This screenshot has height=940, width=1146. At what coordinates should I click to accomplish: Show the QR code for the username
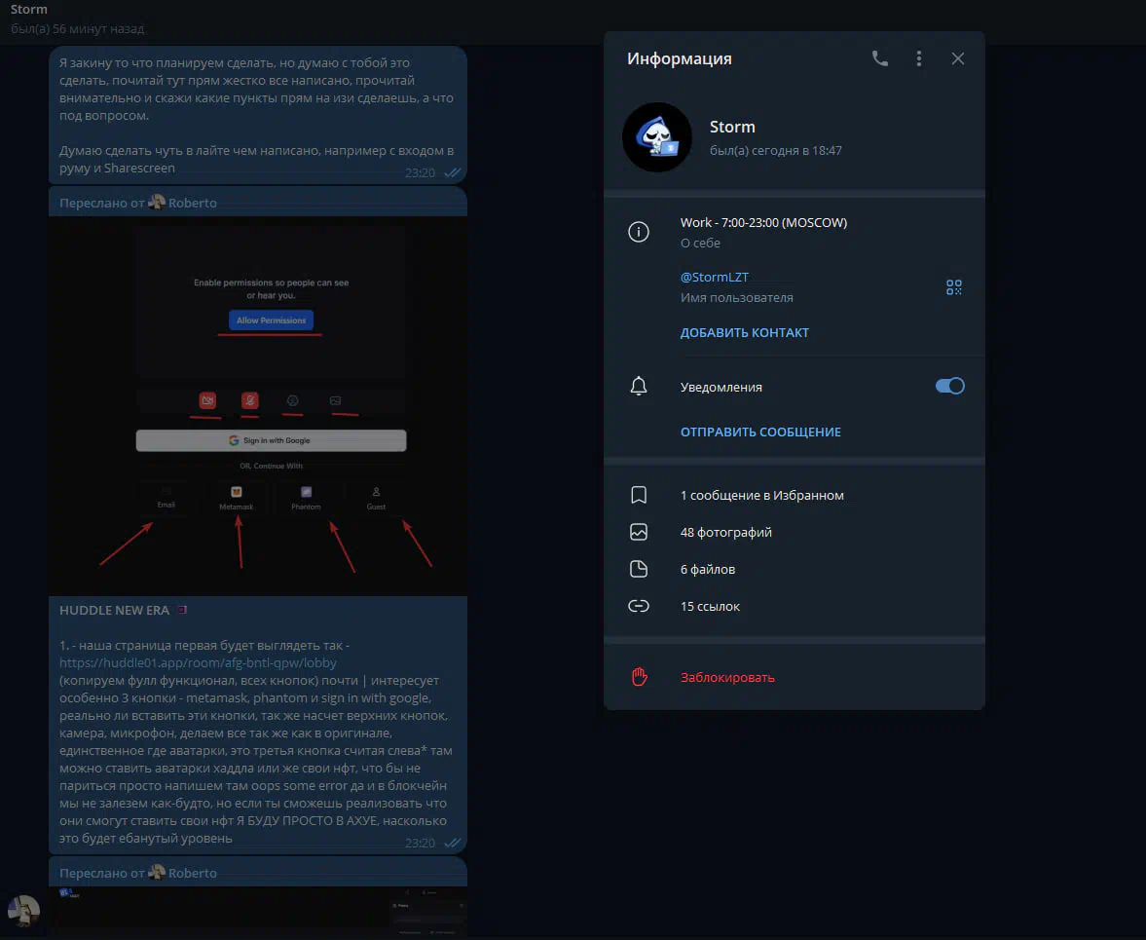pos(954,287)
